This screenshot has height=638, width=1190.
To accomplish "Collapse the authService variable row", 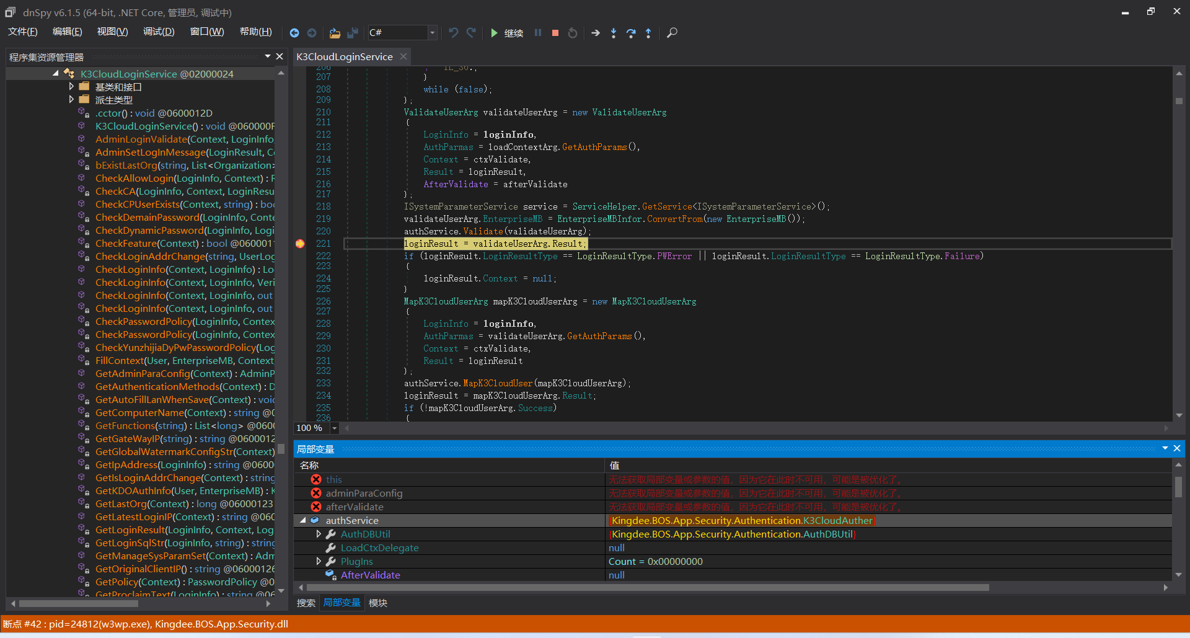I will click(x=303, y=520).
